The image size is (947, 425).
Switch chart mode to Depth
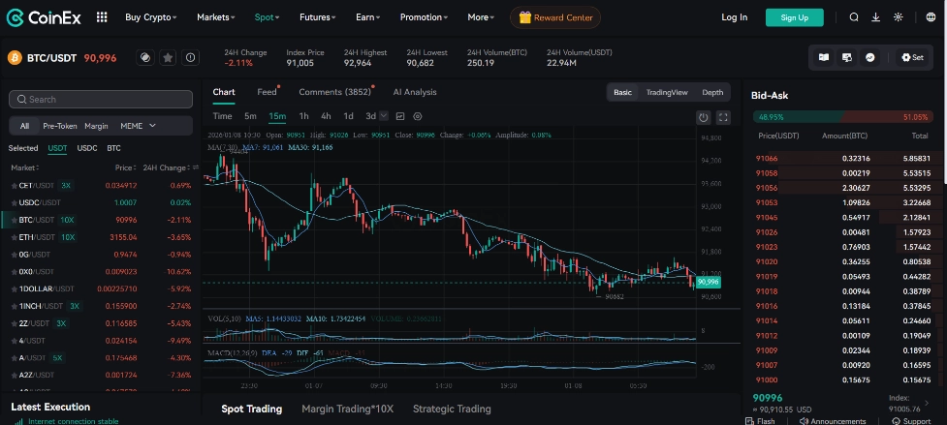pos(712,92)
